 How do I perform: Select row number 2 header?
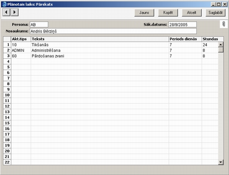pos(7,50)
